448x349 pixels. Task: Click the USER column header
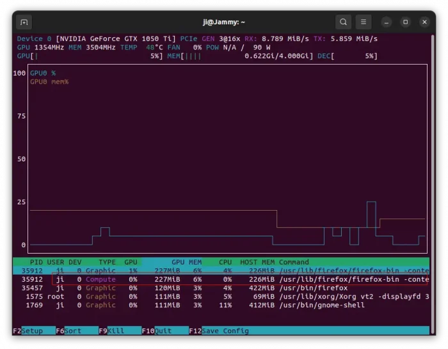(x=56, y=262)
